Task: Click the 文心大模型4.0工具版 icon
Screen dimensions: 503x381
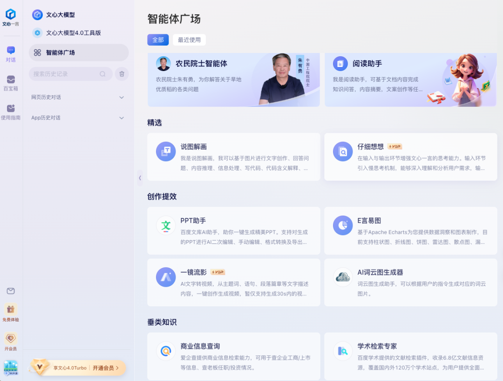Action: click(37, 33)
